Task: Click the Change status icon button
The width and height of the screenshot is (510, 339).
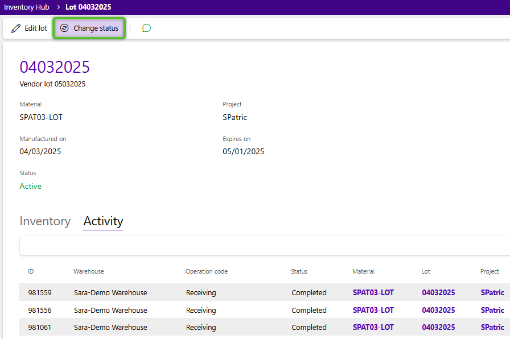Action: pyautogui.click(x=64, y=28)
